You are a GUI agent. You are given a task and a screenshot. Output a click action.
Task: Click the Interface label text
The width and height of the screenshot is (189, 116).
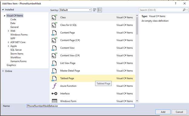click(65, 94)
